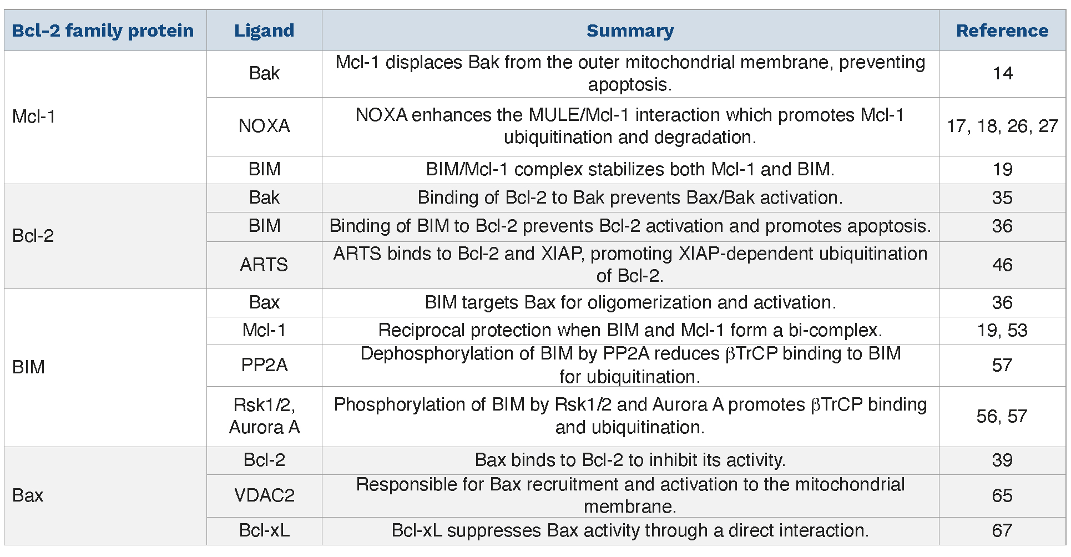This screenshot has height=557, width=1071.
Task: Click the "Rsk1/2, Aurora A" ligand cell
Action: (264, 416)
